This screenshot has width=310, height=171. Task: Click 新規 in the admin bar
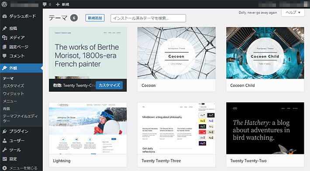pos(65,4)
